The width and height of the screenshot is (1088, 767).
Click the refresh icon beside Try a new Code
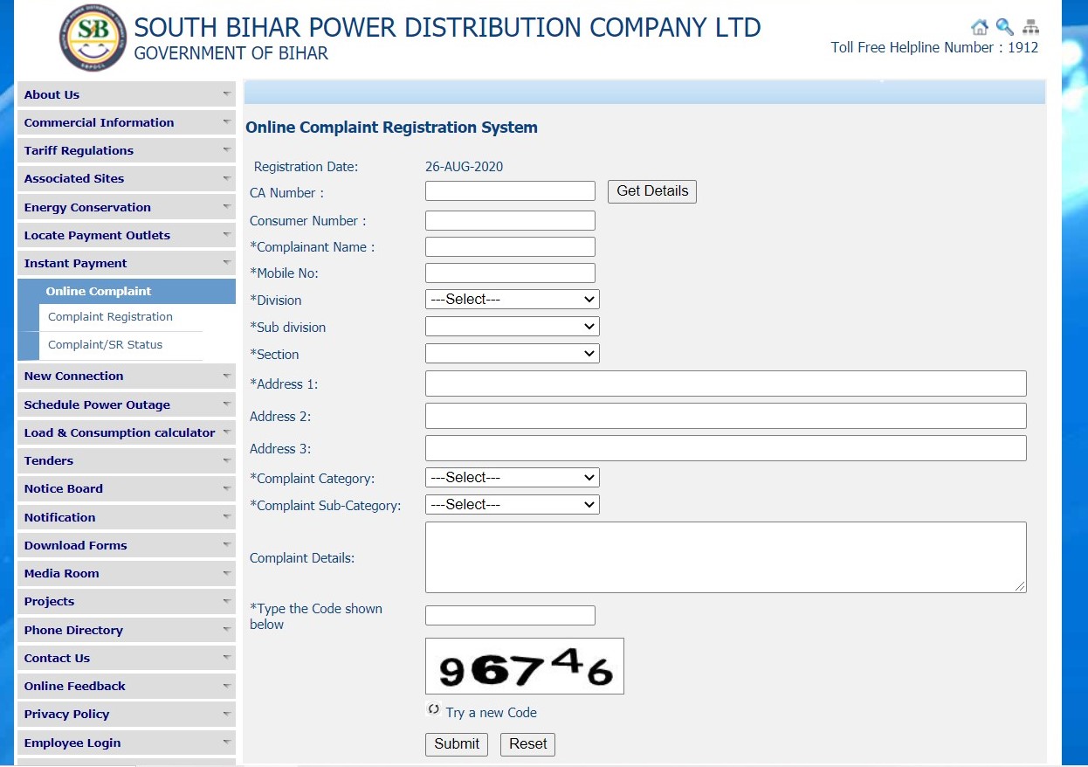point(434,709)
